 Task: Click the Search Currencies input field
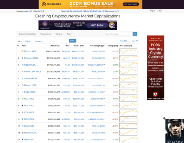point(118,34)
